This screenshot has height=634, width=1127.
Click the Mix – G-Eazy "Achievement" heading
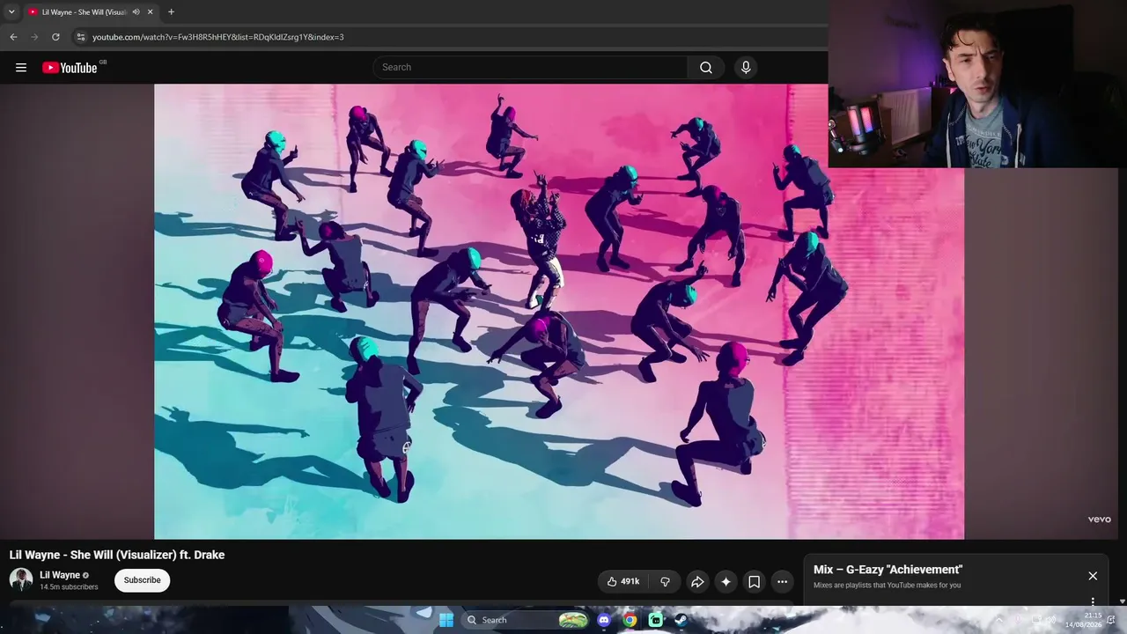(888, 570)
